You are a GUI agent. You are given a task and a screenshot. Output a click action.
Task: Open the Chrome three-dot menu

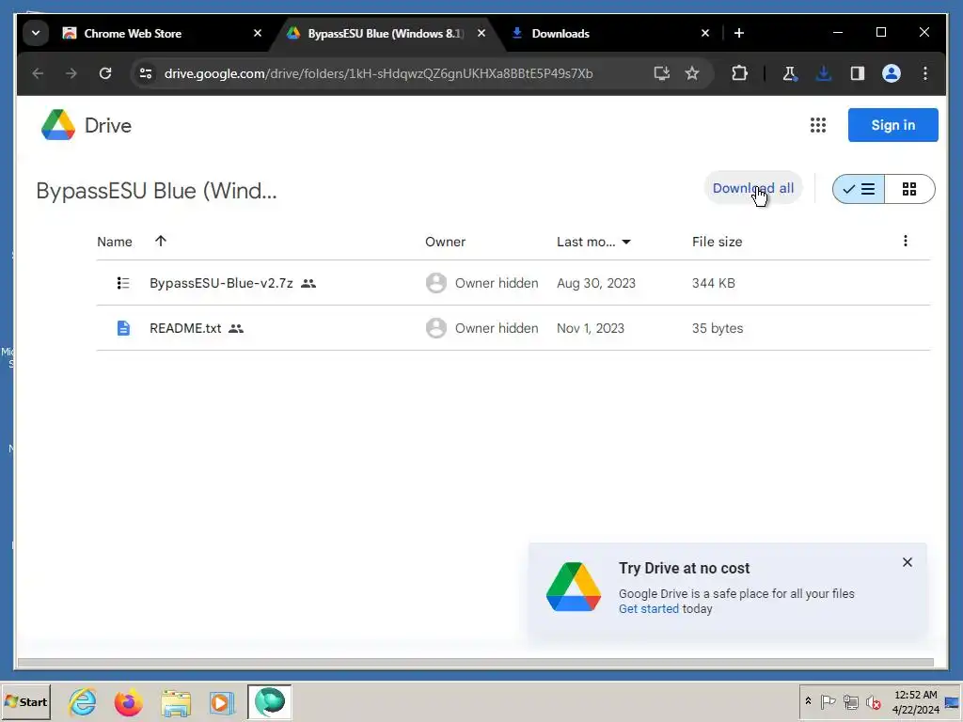pos(925,73)
